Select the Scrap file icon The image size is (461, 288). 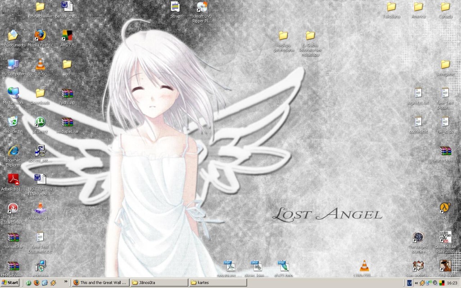tap(175, 9)
